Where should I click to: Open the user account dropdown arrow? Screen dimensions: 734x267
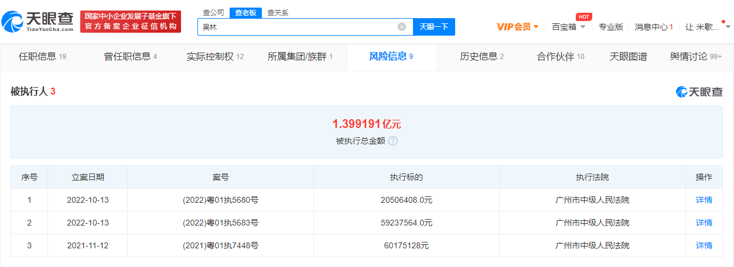pos(727,27)
